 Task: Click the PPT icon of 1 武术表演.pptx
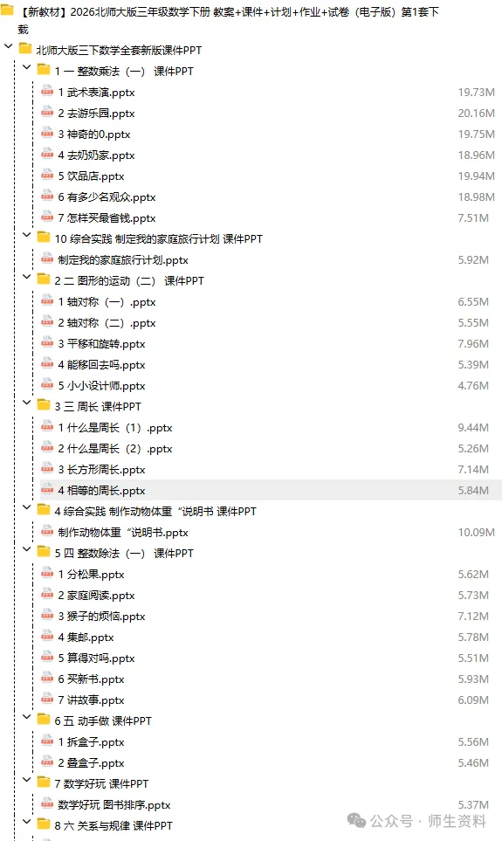pos(47,92)
